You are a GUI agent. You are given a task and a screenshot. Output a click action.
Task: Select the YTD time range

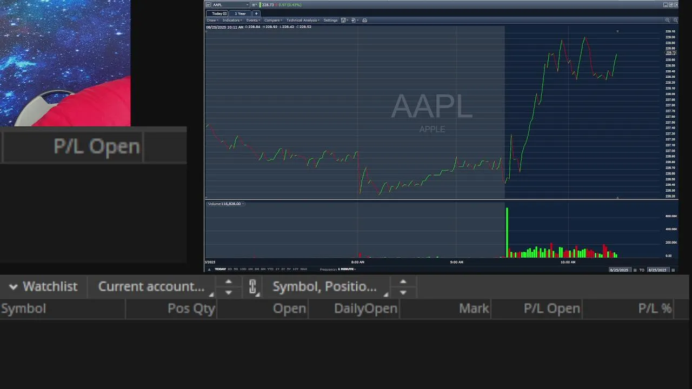click(270, 269)
